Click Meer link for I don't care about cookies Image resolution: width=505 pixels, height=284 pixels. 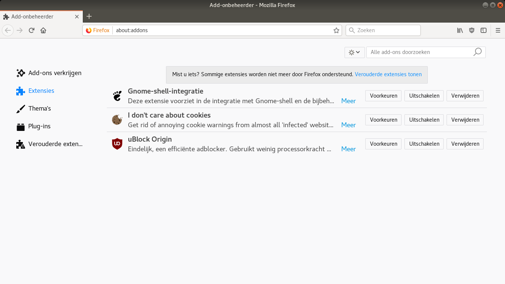pyautogui.click(x=348, y=125)
